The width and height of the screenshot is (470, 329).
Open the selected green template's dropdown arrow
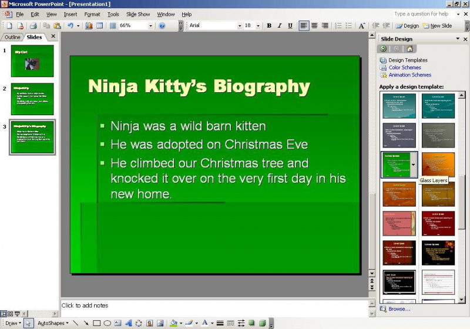[414, 164]
